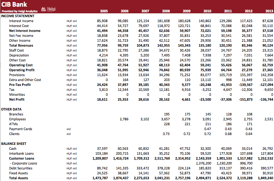Image resolution: width=274 pixels, height=181 pixels.
Task: Click the Depreciation row label
Action: (x=19, y=55)
